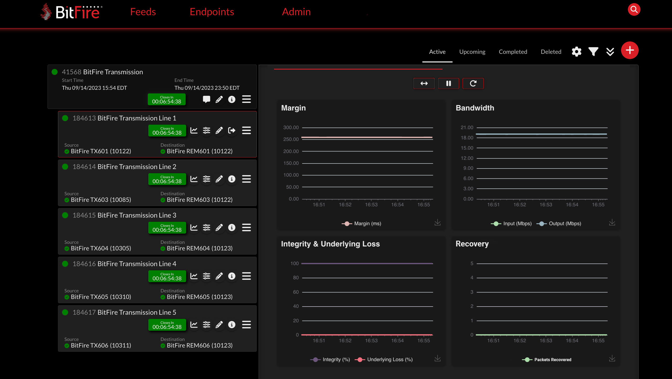Image resolution: width=672 pixels, height=379 pixels.
Task: Download the Margin chart data
Action: [x=437, y=222]
